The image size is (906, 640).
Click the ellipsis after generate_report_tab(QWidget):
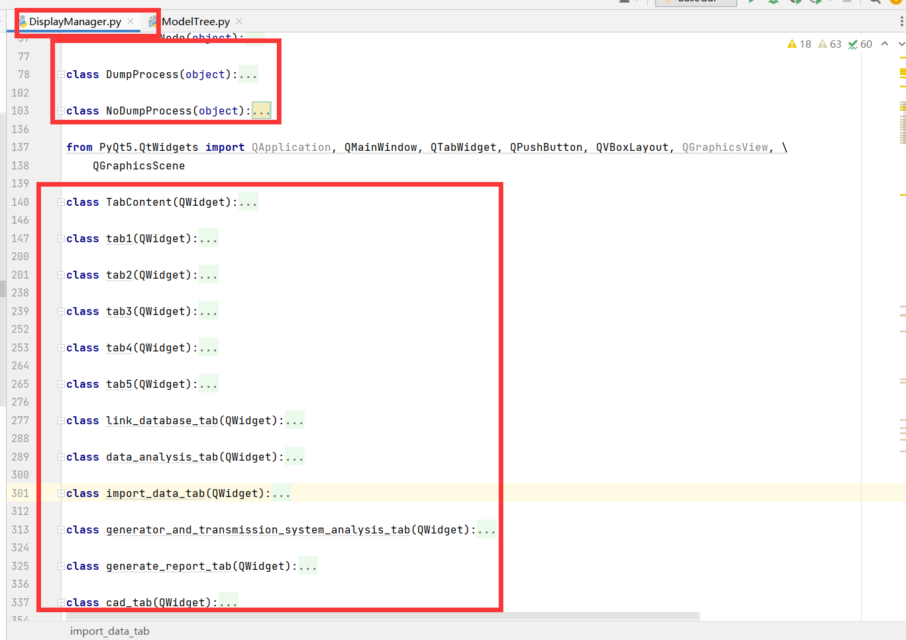pos(308,567)
